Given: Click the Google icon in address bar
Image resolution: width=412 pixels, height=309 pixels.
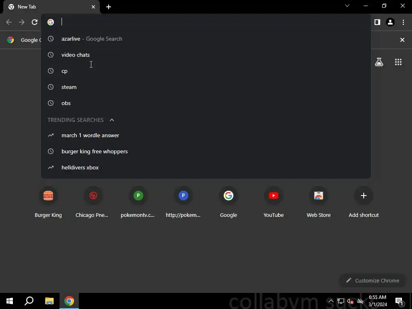Looking at the screenshot, I should pyautogui.click(x=51, y=22).
